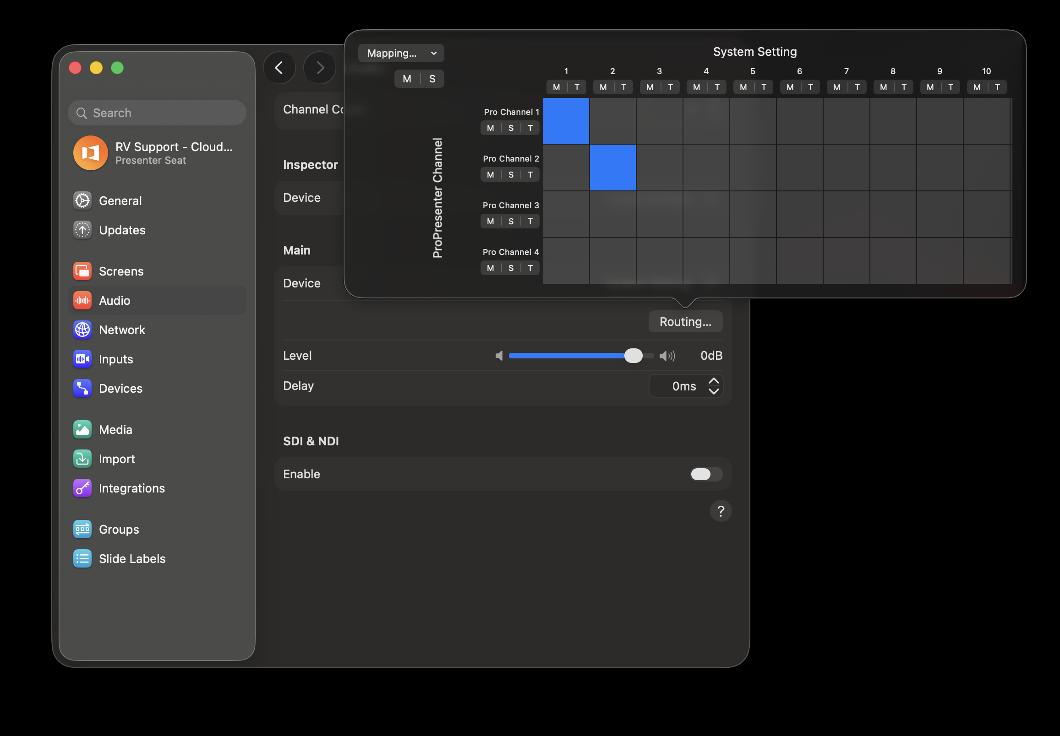
Task: Open help with the question mark
Action: coord(721,511)
